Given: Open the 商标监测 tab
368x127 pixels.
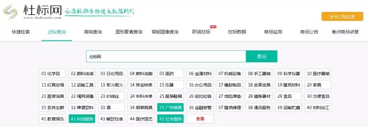Looking at the screenshot, I should pos(273,32).
